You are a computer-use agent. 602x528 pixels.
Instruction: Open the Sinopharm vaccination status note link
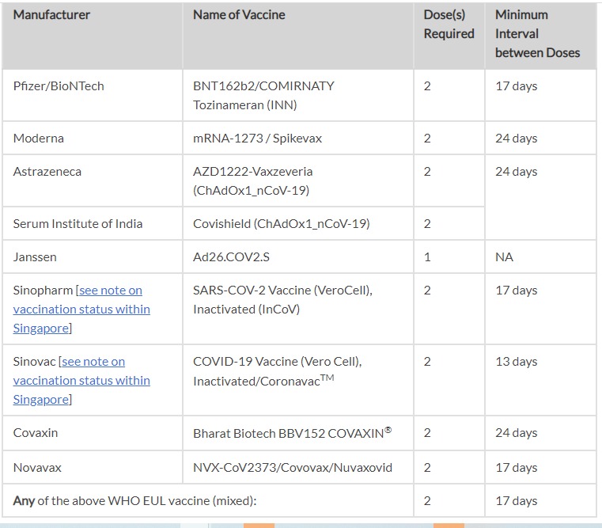coord(81,310)
